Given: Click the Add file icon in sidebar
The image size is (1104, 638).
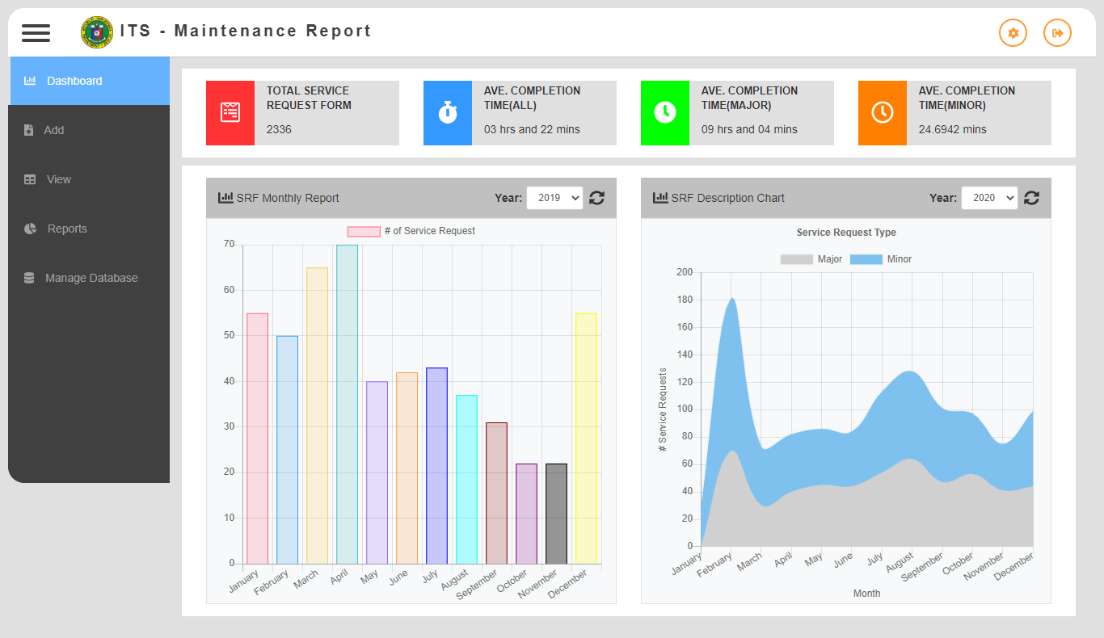Looking at the screenshot, I should tap(29, 130).
